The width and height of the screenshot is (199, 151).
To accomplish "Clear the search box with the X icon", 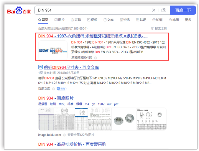I will pos(154,10).
